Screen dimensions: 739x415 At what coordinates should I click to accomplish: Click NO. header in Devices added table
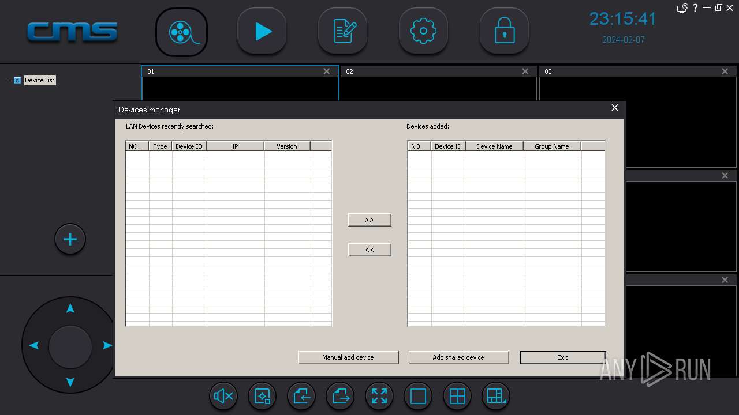pos(419,146)
